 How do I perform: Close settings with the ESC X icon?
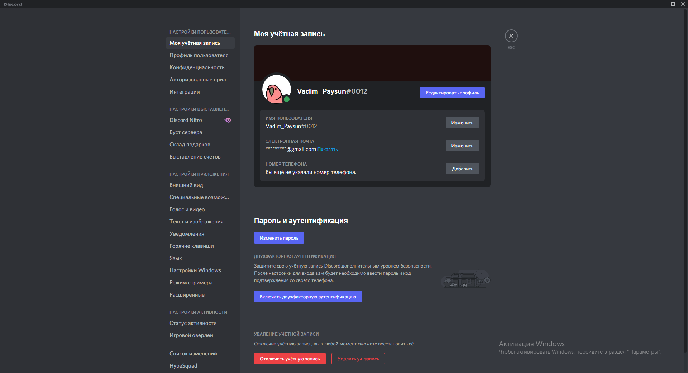pos(511,36)
